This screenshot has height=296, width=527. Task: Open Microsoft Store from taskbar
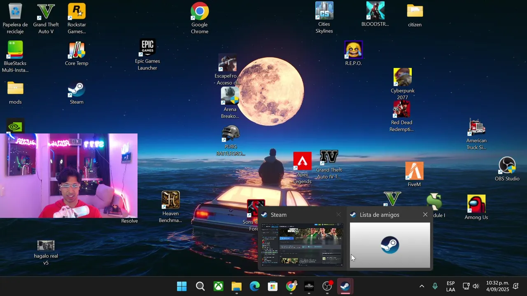click(273, 286)
